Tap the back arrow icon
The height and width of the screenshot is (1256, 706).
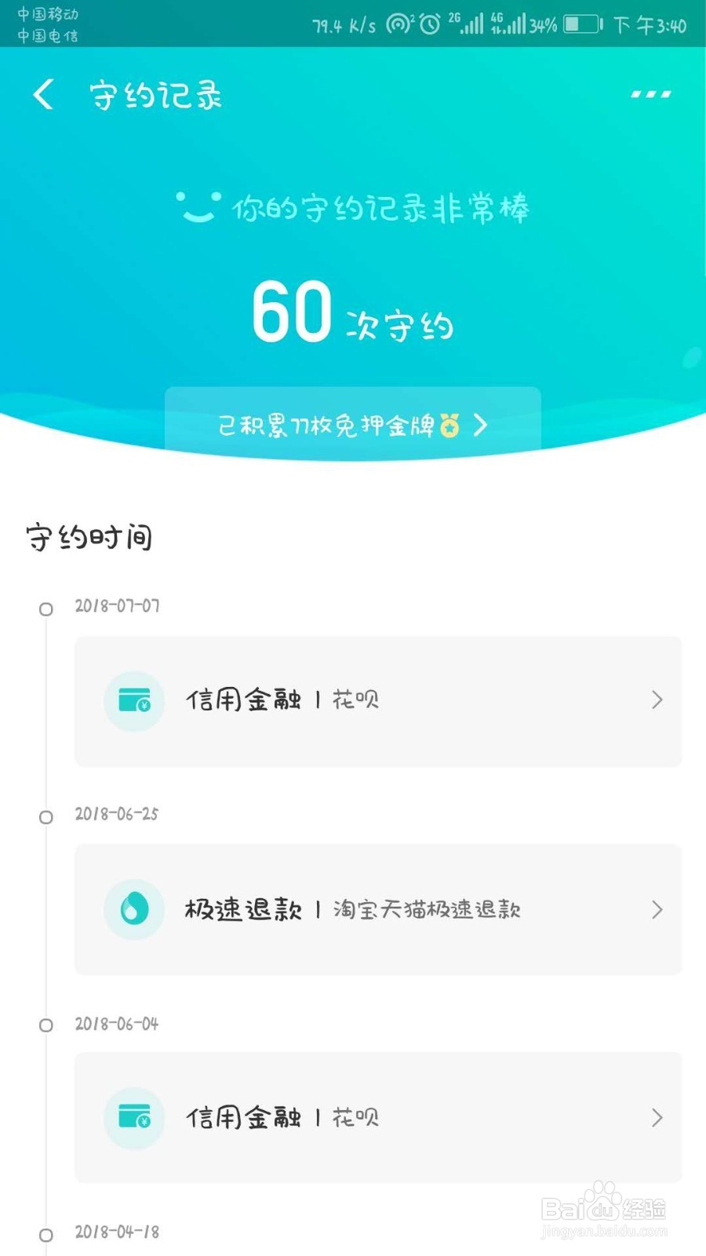tap(43, 94)
